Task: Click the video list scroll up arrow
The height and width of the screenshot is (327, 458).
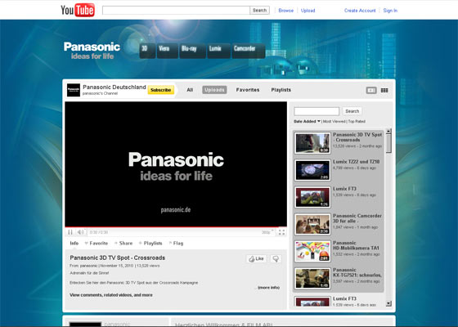Action: 388,132
